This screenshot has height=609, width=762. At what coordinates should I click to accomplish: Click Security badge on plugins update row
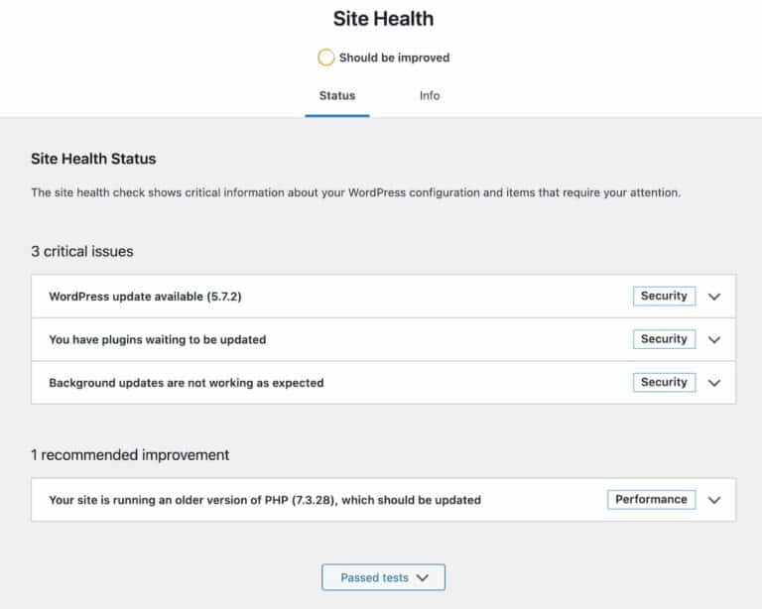click(x=664, y=339)
